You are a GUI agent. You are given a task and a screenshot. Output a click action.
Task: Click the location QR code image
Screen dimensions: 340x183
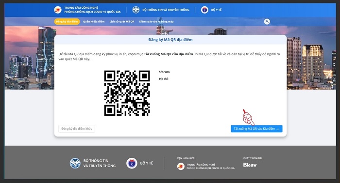pyautogui.click(x=127, y=93)
